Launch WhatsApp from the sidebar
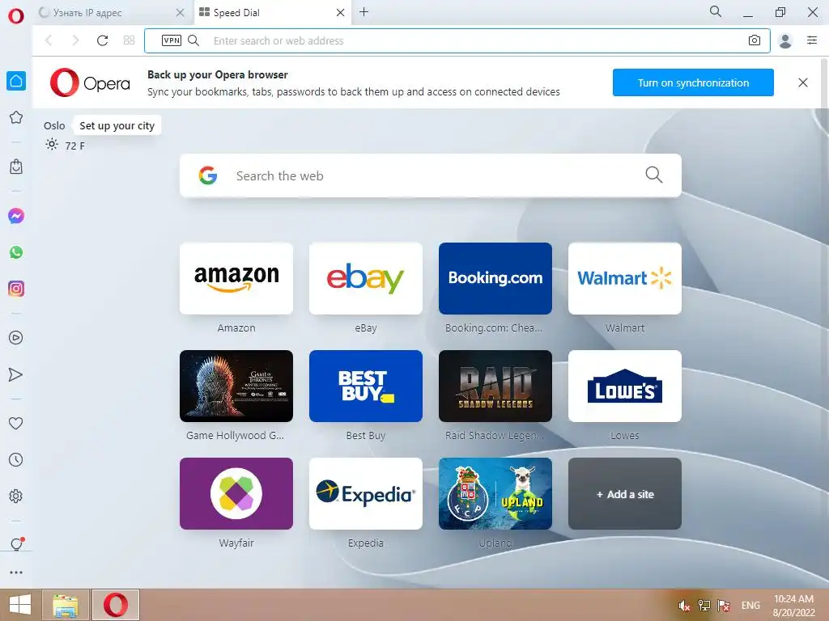The width and height of the screenshot is (829, 621). [x=16, y=252]
